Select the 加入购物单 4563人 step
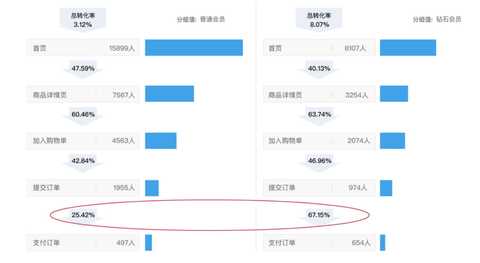The image size is (480, 263). click(x=83, y=141)
